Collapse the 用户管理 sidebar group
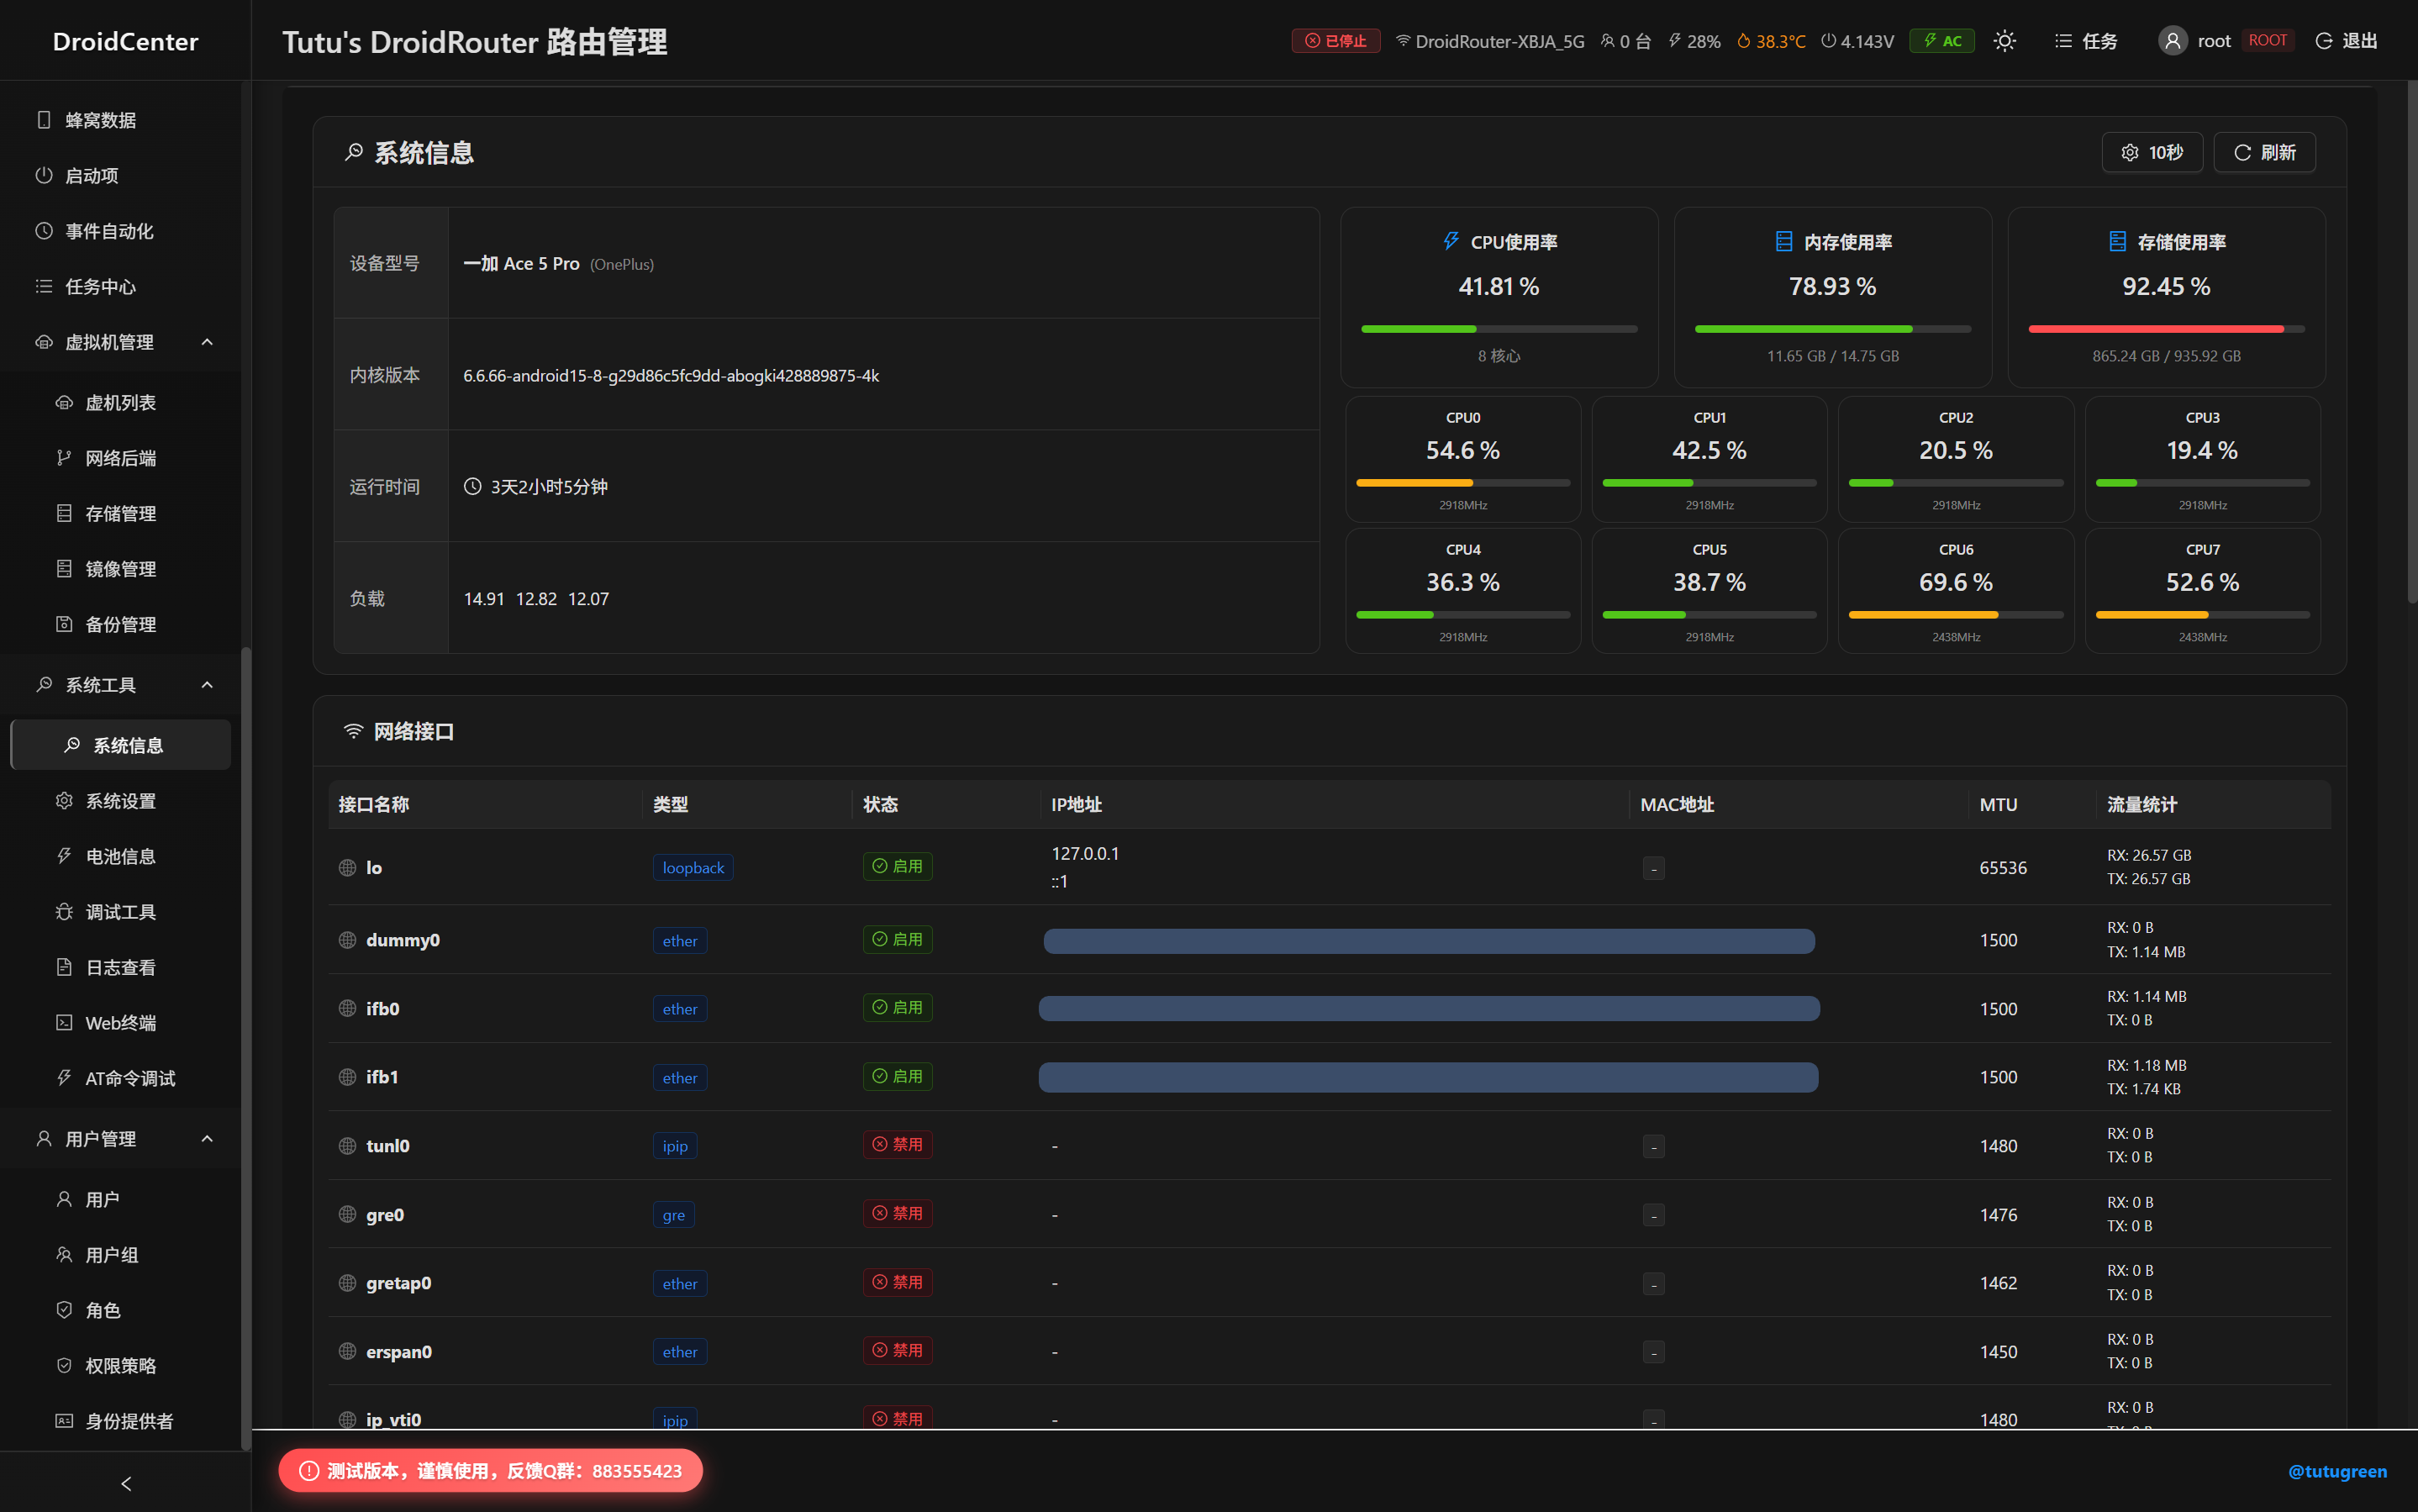The image size is (2418, 1512). [x=207, y=1139]
